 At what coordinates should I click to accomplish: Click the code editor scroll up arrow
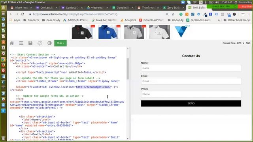click(x=128, y=48)
